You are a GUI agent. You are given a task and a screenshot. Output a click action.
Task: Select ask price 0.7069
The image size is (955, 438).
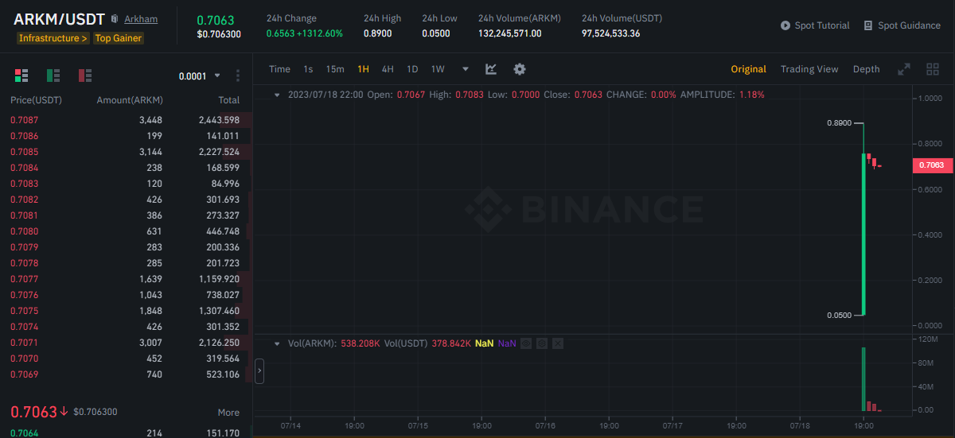[x=24, y=374]
